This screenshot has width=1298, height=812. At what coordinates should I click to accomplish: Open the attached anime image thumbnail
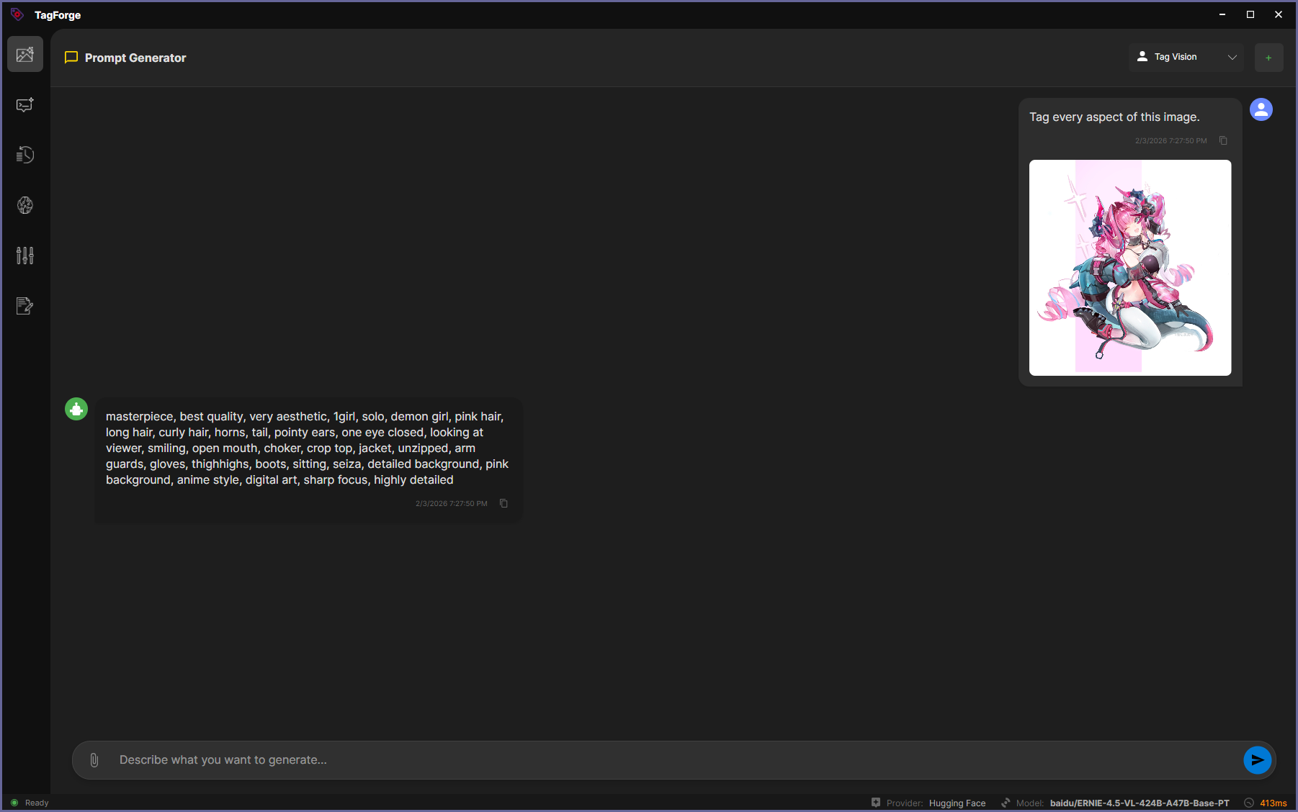1129,268
